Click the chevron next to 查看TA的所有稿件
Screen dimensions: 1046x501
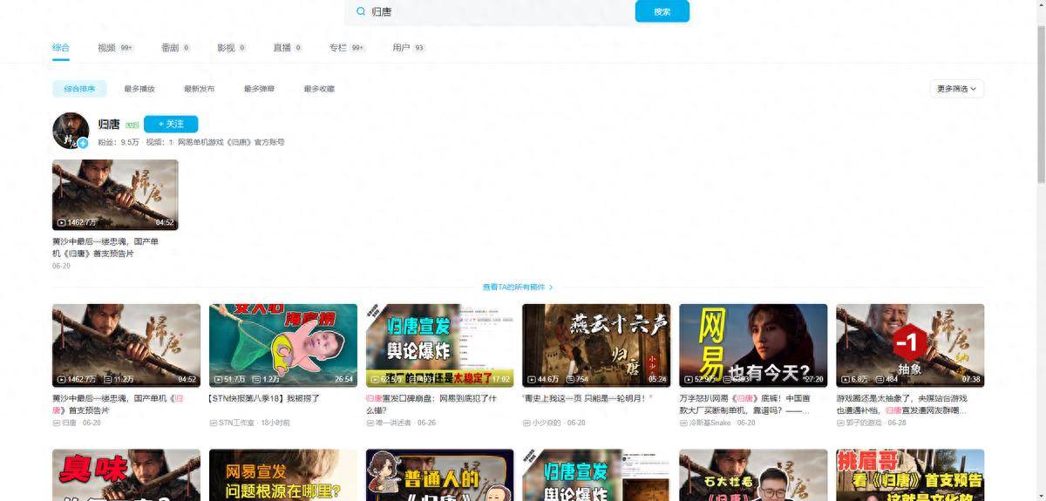[551, 287]
